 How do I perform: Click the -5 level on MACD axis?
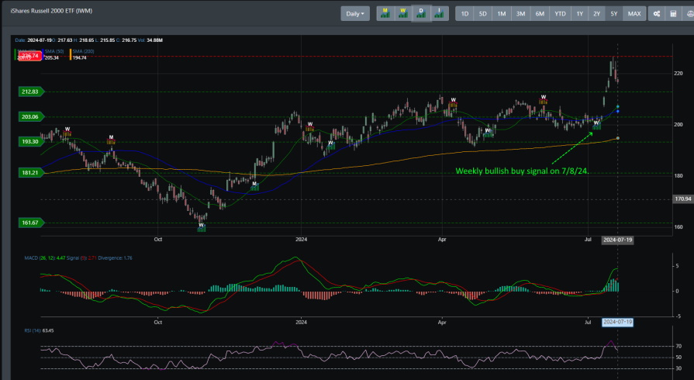pyautogui.click(x=678, y=316)
